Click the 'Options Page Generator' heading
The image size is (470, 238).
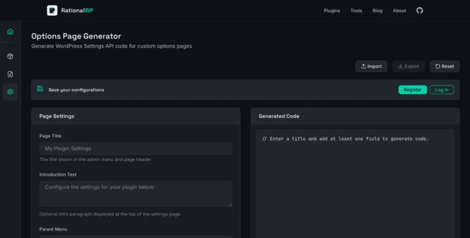(76, 36)
